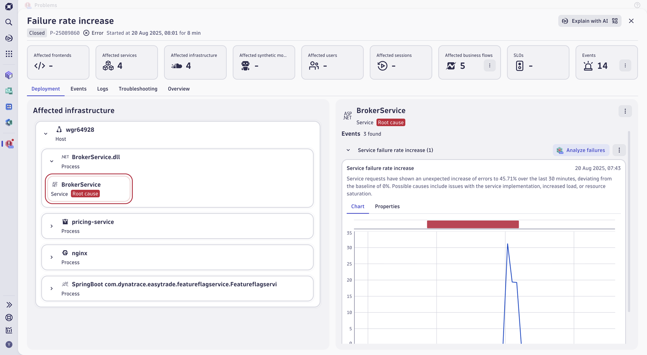Screen dimensions: 647x355
Task: Collapse Service failure rate increase section
Action: [348, 150]
